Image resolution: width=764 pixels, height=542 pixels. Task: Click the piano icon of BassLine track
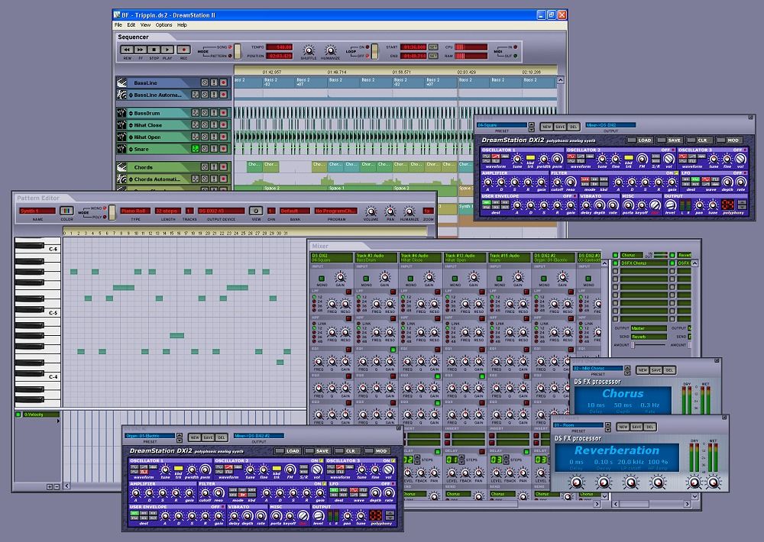pyautogui.click(x=121, y=82)
